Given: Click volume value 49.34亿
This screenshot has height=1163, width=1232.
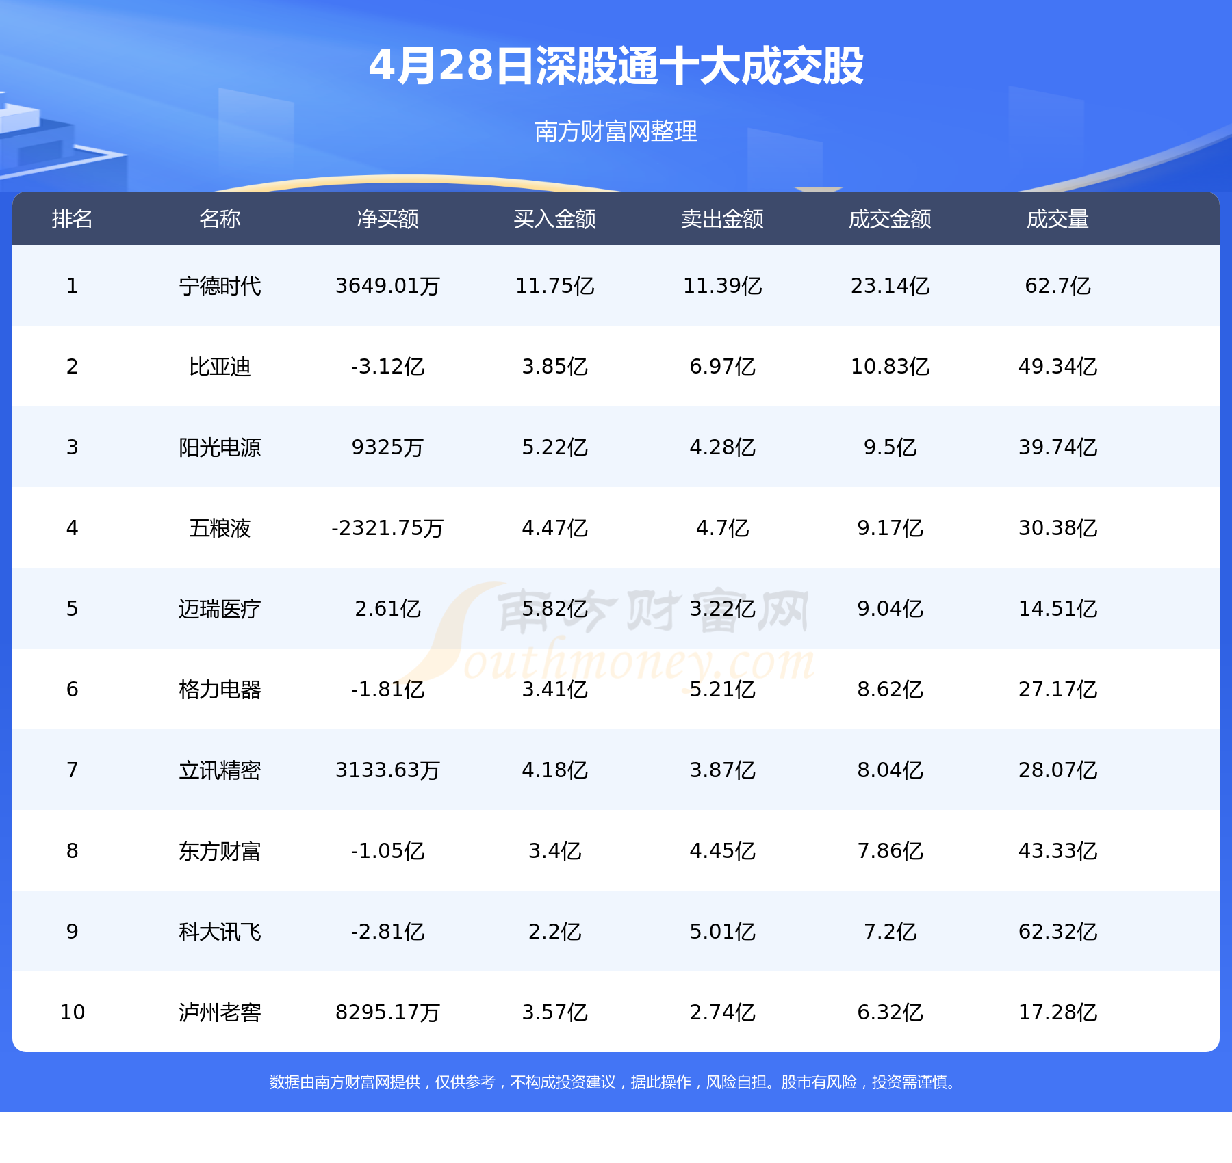Looking at the screenshot, I should pos(1058,367).
